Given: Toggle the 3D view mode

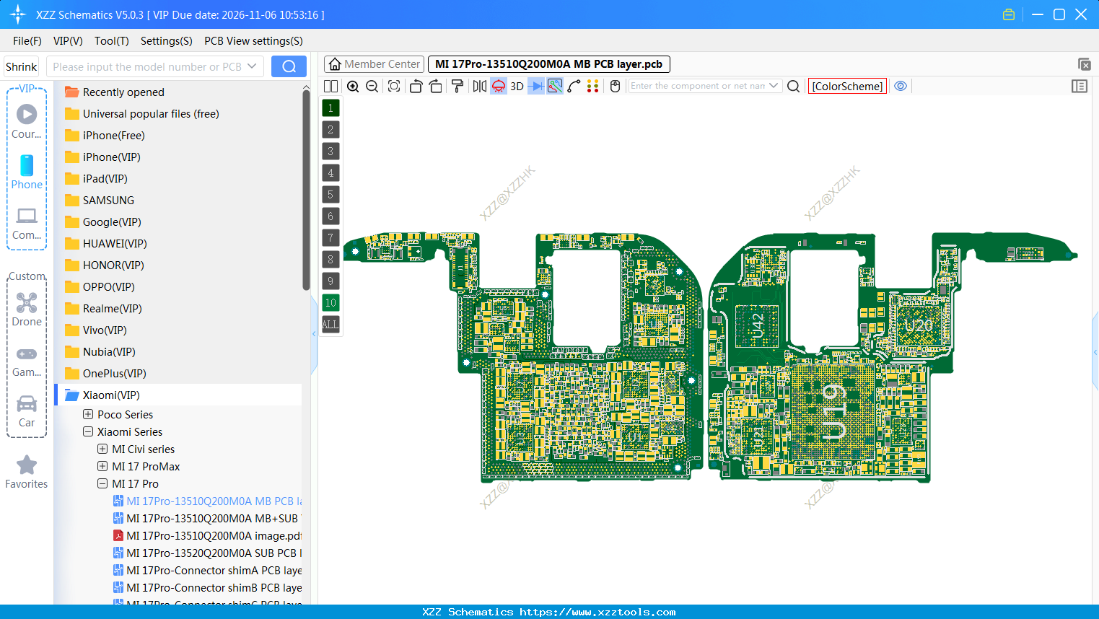Looking at the screenshot, I should pos(517,87).
